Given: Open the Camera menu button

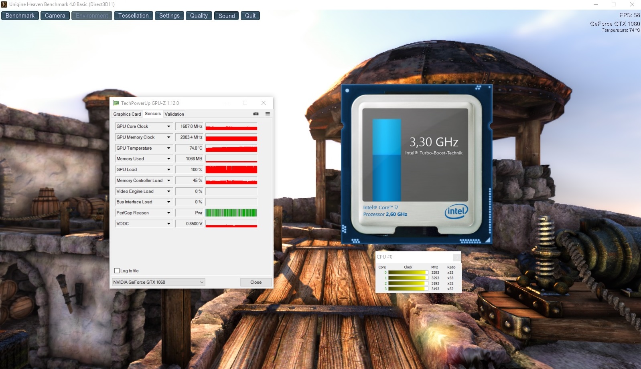Looking at the screenshot, I should click(55, 16).
